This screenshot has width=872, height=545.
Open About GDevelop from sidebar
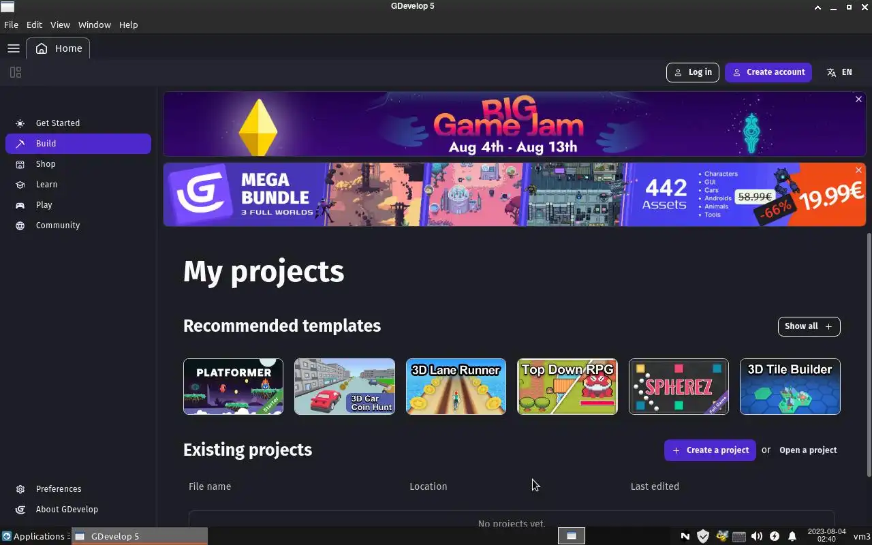[x=78, y=510]
